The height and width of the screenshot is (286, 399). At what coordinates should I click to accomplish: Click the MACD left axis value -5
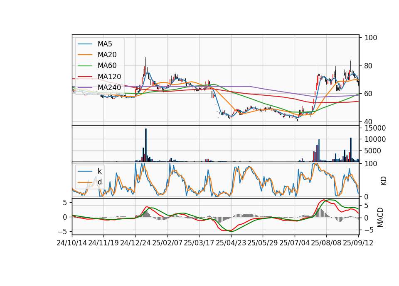(x=62, y=232)
